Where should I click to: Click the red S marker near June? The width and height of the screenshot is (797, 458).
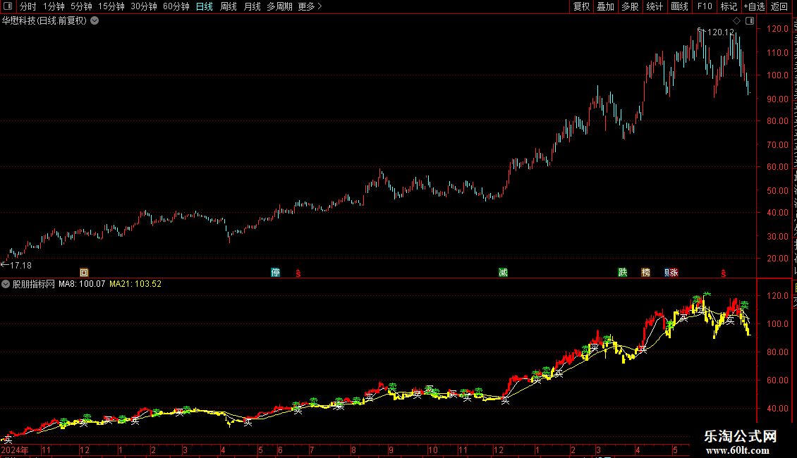(298, 273)
